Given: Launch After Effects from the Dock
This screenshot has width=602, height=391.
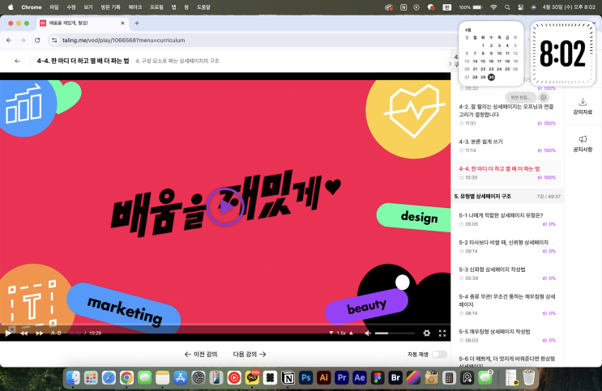Looking at the screenshot, I should 360,378.
